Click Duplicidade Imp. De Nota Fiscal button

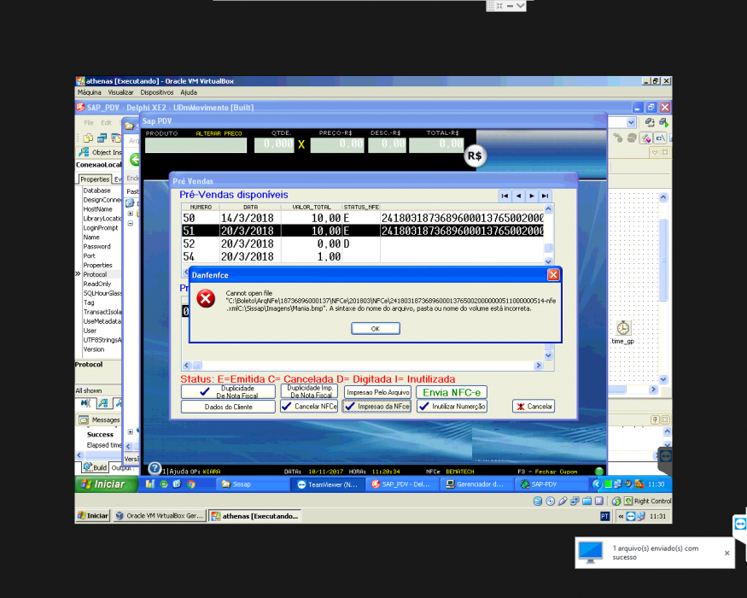coord(309,391)
